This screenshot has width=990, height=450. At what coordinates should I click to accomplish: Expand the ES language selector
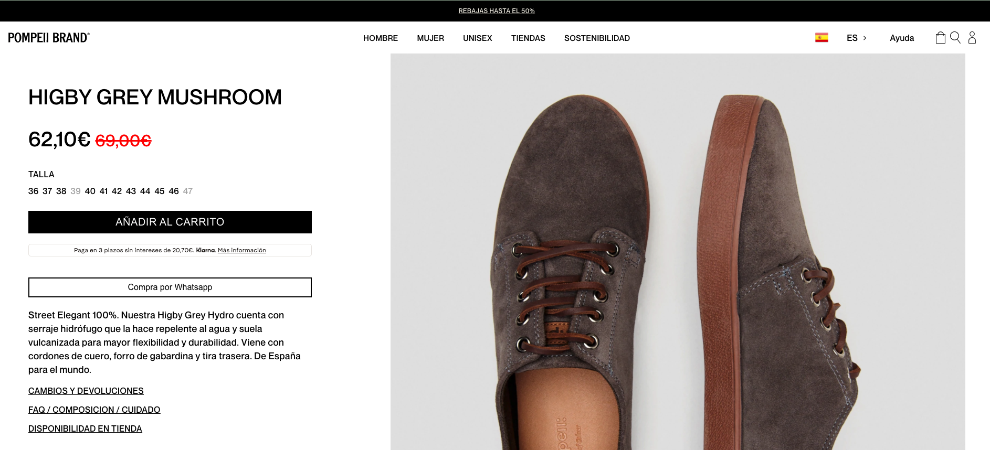tap(857, 38)
